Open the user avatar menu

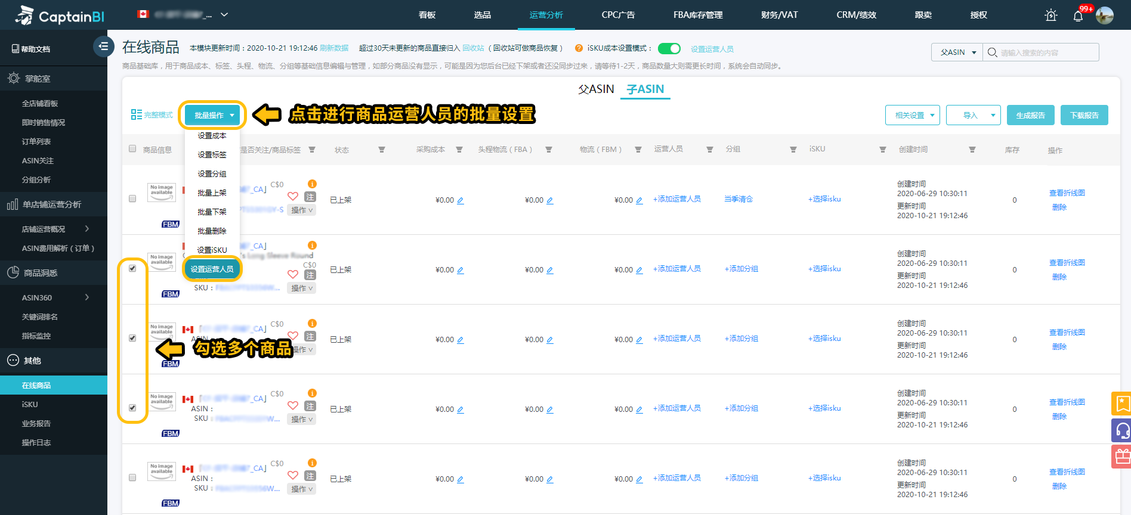[1105, 15]
